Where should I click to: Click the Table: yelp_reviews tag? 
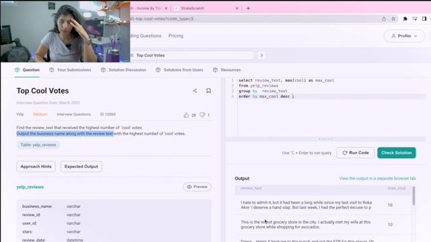[x=38, y=145]
